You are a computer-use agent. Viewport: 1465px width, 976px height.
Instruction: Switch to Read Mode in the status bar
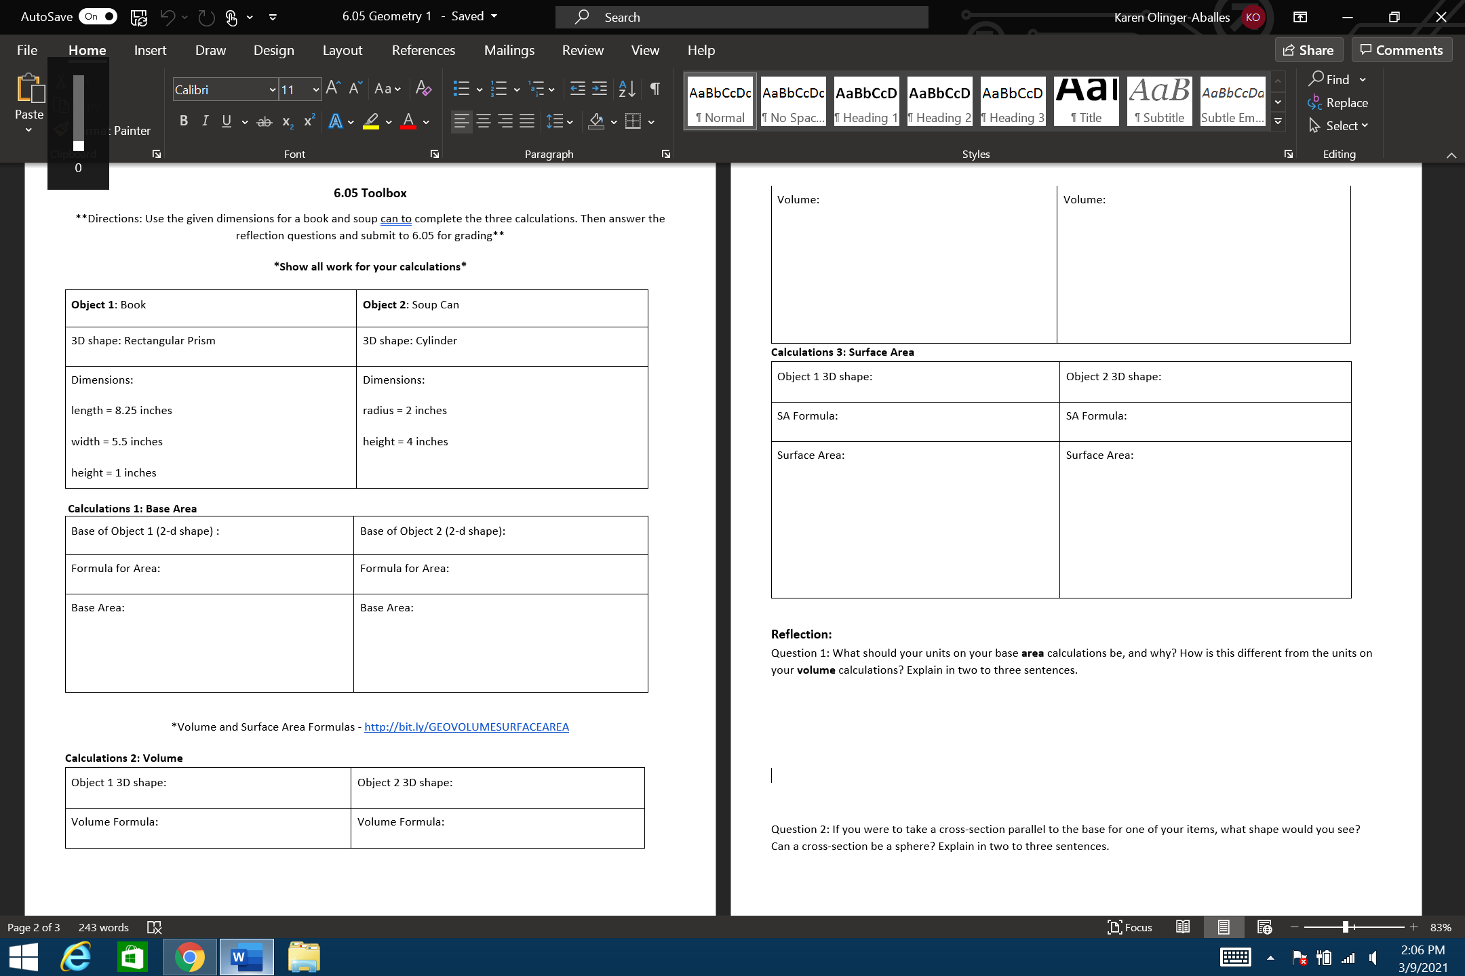[x=1183, y=927]
